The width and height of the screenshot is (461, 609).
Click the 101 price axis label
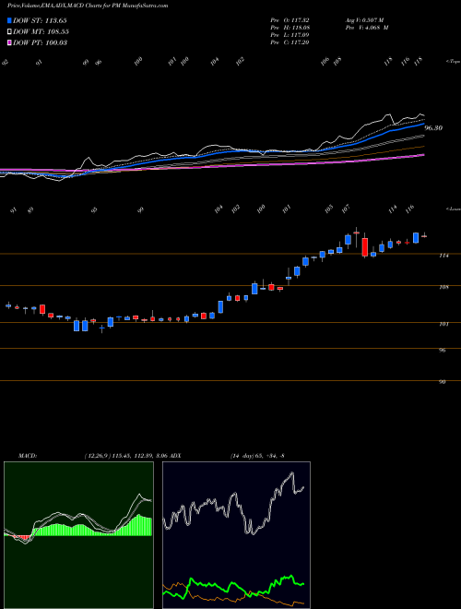point(444,324)
